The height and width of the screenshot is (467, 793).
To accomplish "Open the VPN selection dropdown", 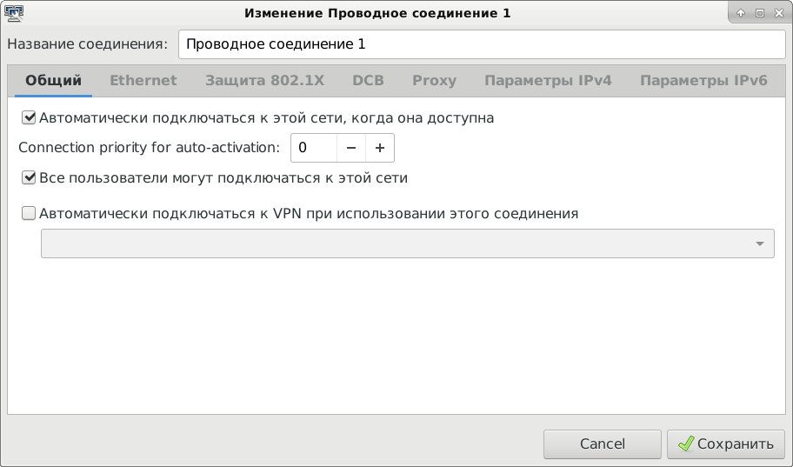I will point(407,244).
